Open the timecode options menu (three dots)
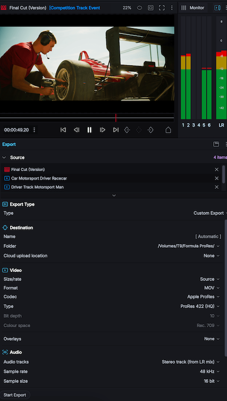This screenshot has width=227, height=401. (x=35, y=130)
